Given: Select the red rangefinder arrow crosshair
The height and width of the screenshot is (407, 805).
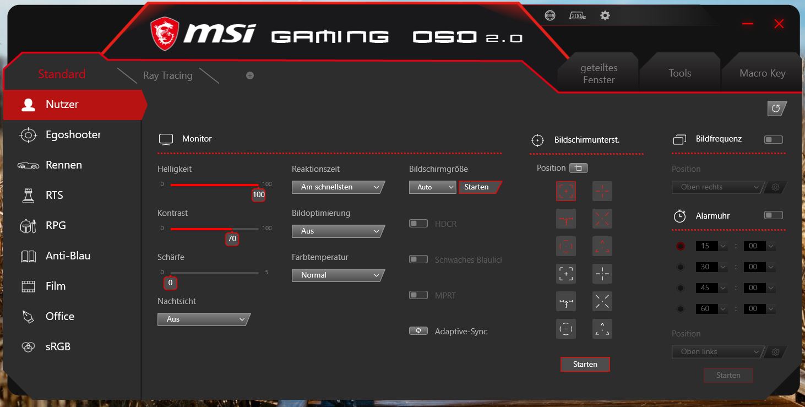Looking at the screenshot, I should [566, 219].
